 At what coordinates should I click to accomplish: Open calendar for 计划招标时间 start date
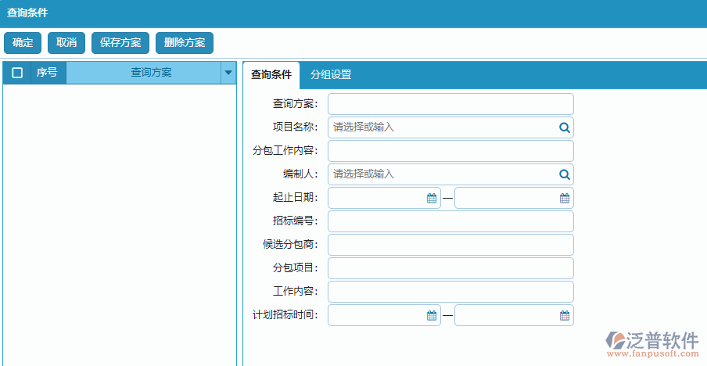(x=431, y=316)
